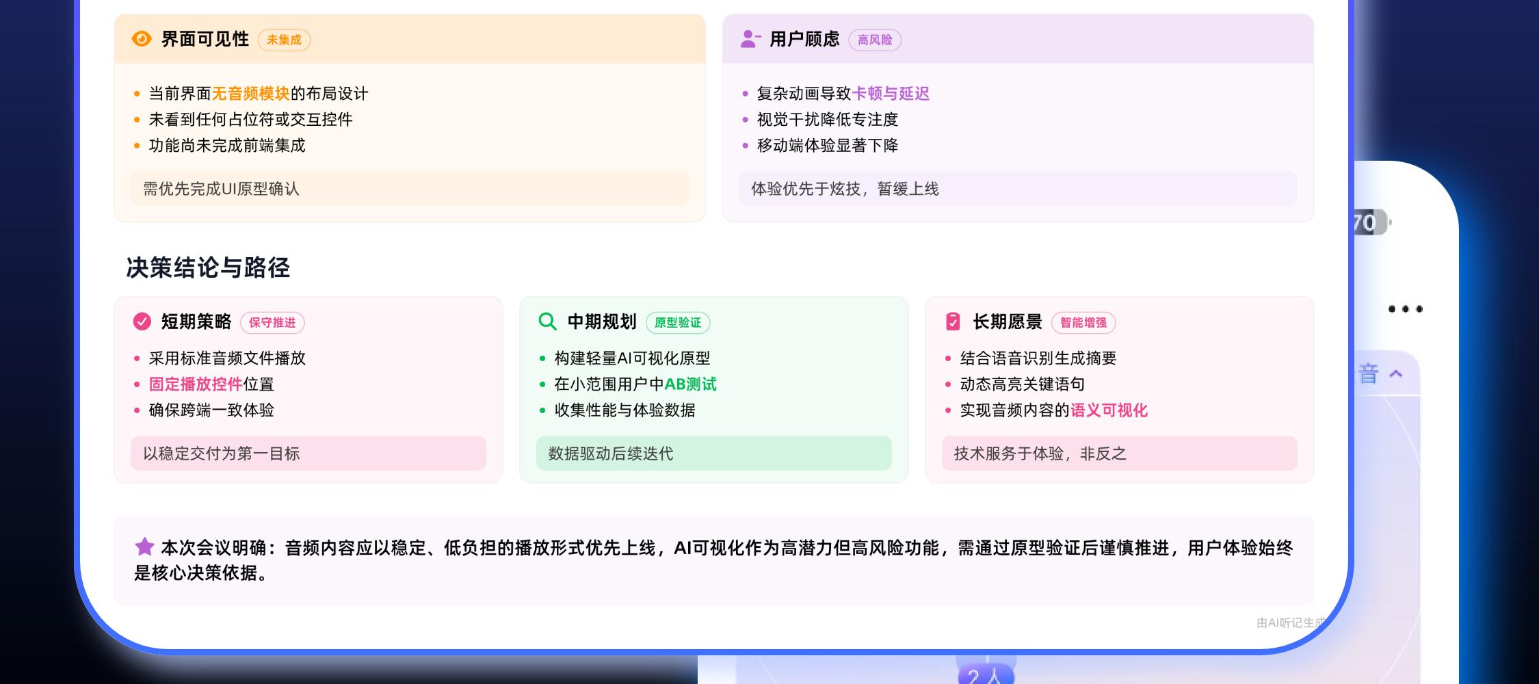Click the highlighted 无音频模块 text

click(250, 94)
